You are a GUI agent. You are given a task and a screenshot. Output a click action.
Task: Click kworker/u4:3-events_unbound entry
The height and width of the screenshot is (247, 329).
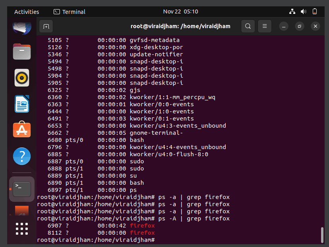[178, 126]
